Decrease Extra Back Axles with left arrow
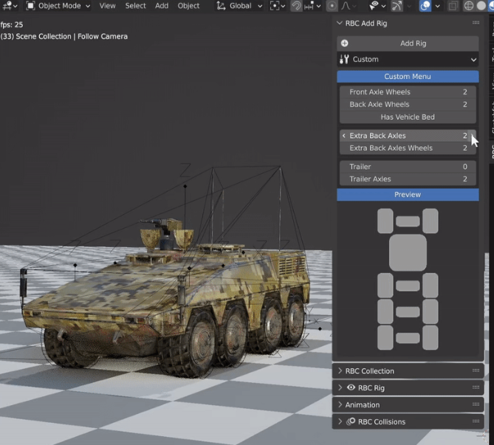The image size is (494, 445). pyautogui.click(x=343, y=136)
